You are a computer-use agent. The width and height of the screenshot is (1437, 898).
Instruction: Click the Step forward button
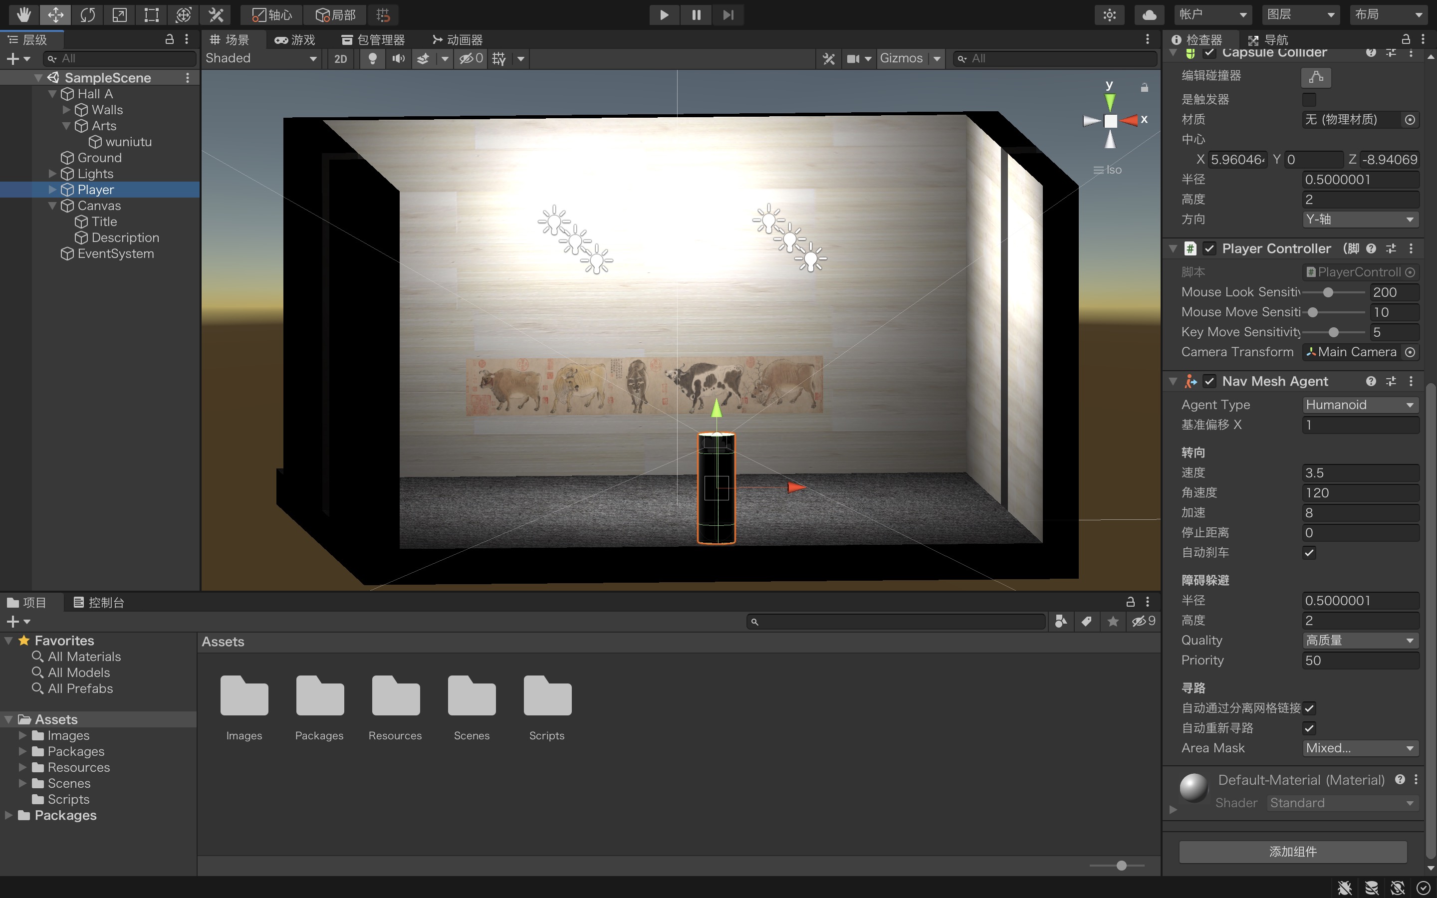[728, 15]
